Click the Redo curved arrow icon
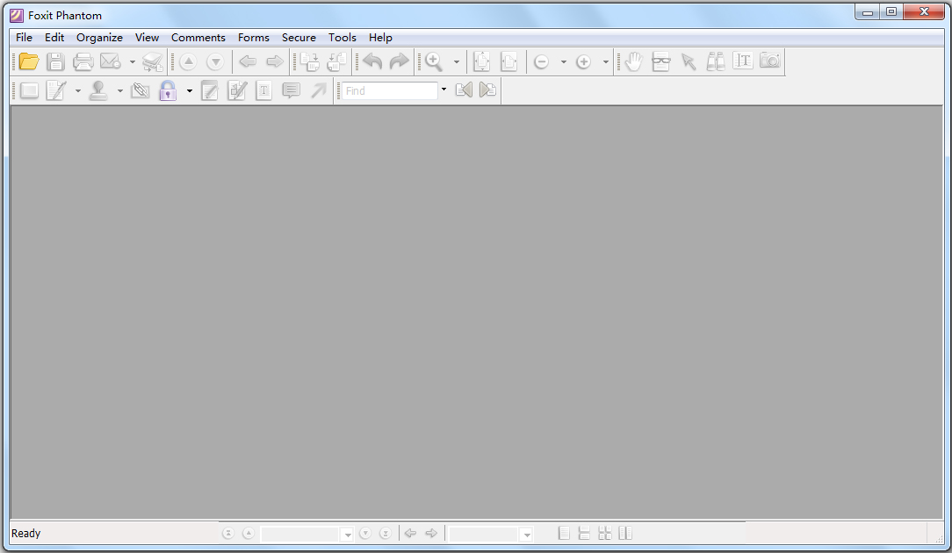952x553 pixels. point(399,61)
